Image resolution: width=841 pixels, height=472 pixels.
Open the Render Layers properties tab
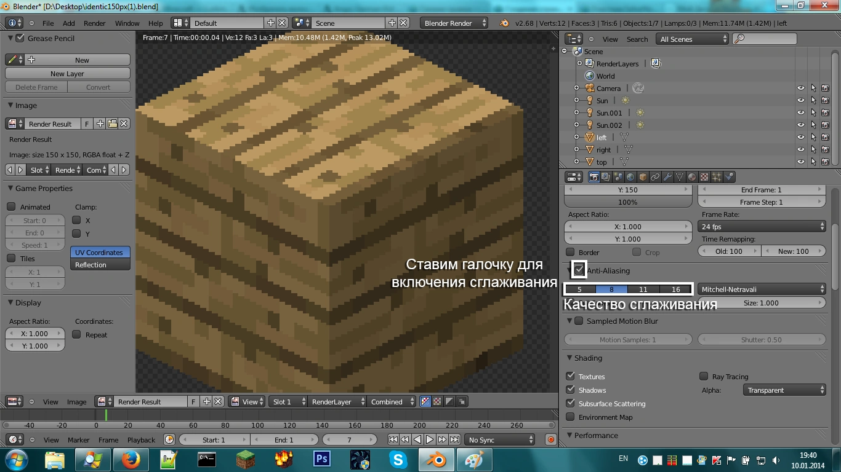pos(606,177)
